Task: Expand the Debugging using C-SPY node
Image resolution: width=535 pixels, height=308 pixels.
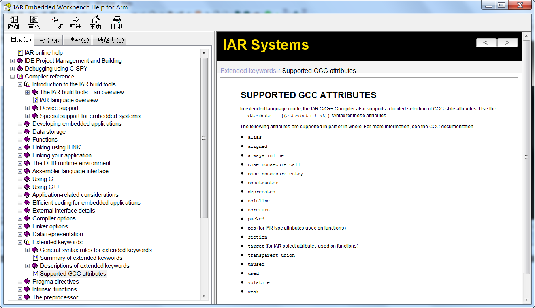Action: click(x=12, y=69)
